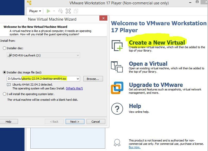Click the Cancel button in wizard

tap(96, 122)
